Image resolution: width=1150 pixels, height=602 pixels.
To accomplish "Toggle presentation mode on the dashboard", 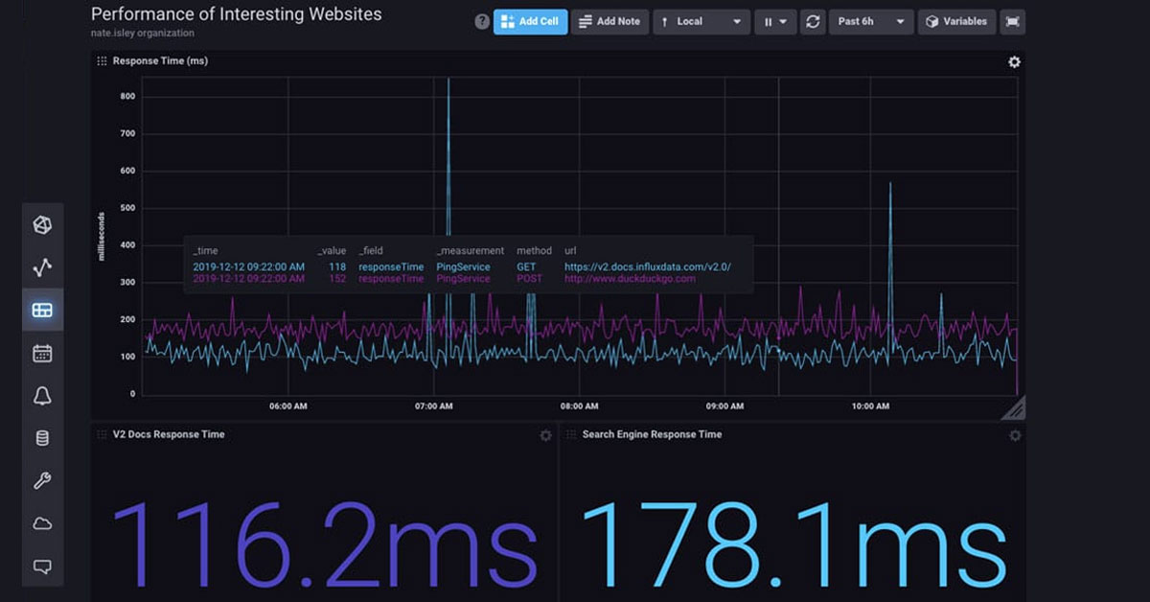I will pos(1012,21).
